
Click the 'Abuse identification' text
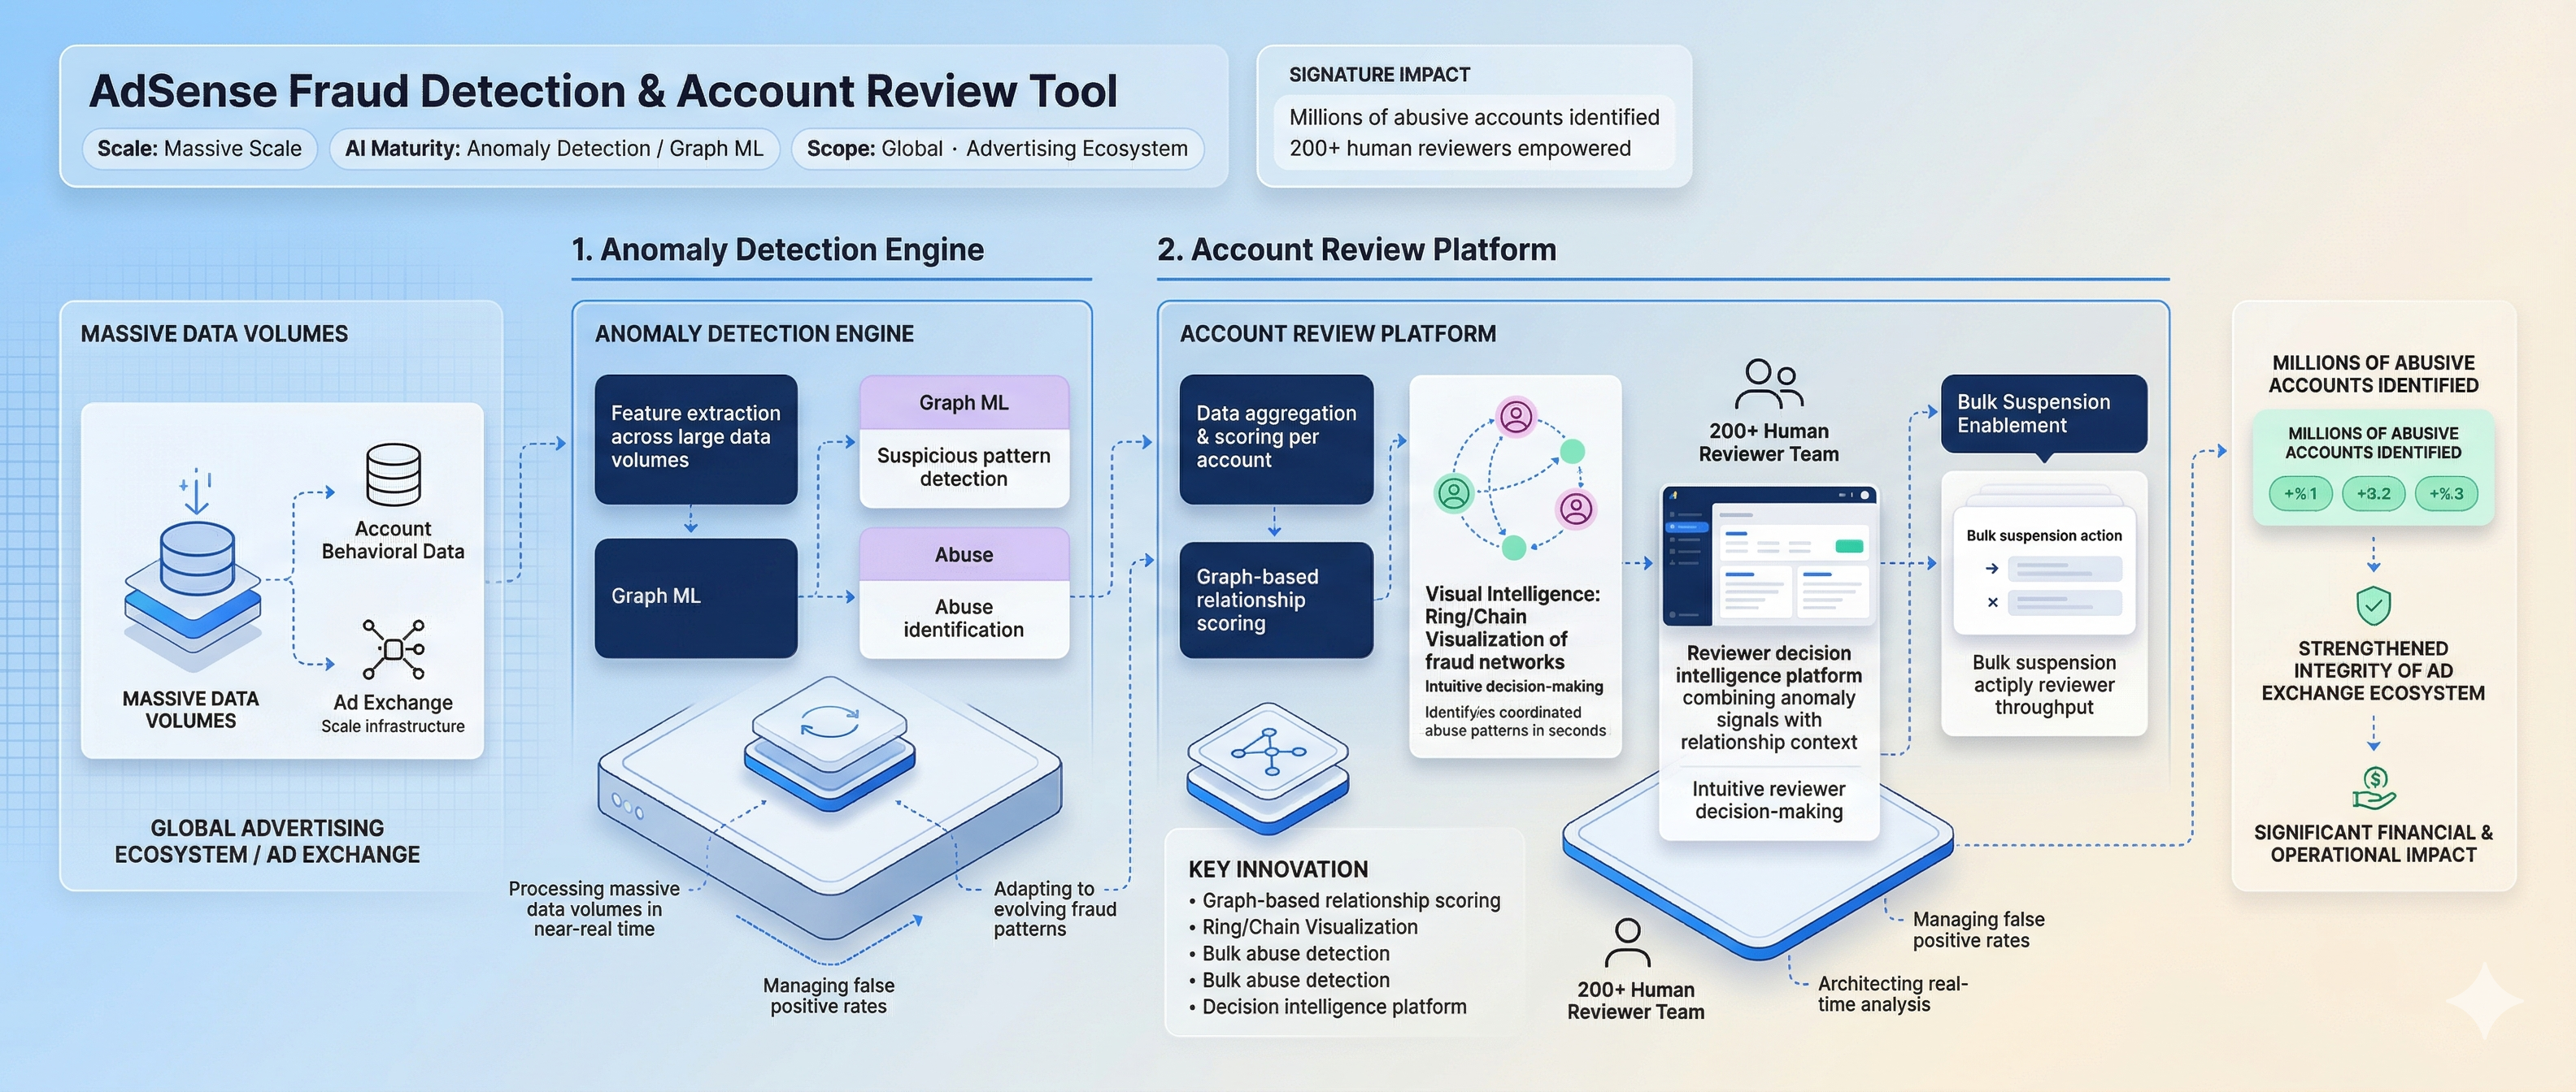tap(964, 618)
